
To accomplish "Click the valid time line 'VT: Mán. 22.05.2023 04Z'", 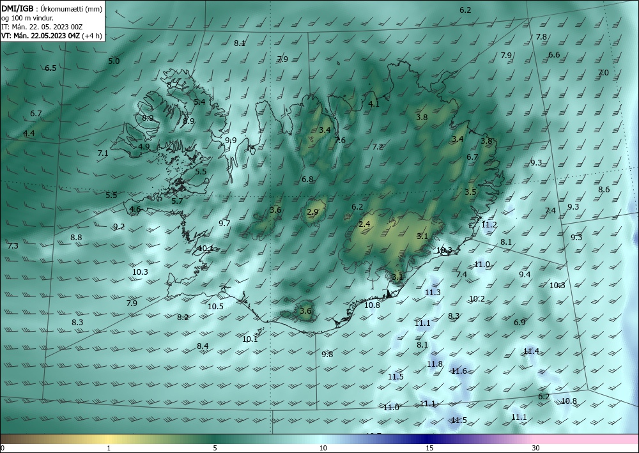I will point(41,36).
